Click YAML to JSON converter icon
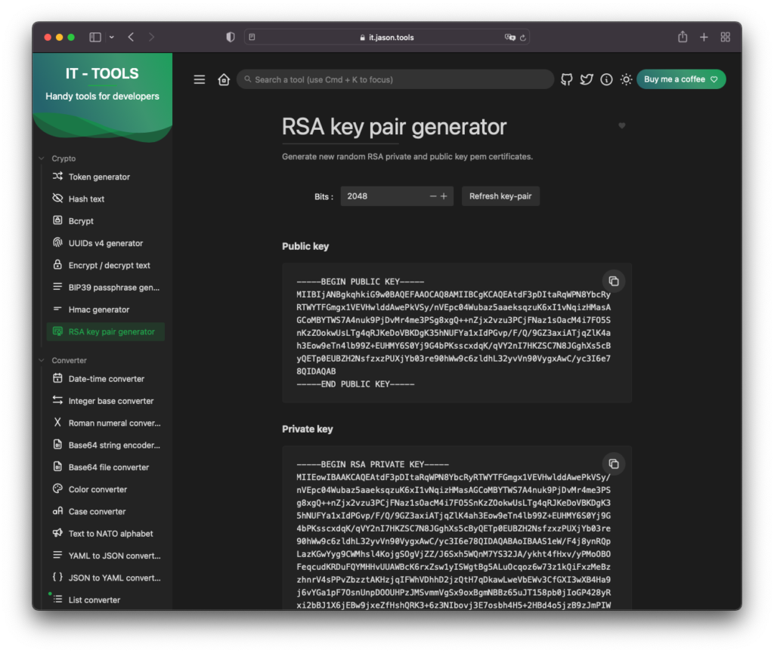774x653 pixels. pos(57,556)
